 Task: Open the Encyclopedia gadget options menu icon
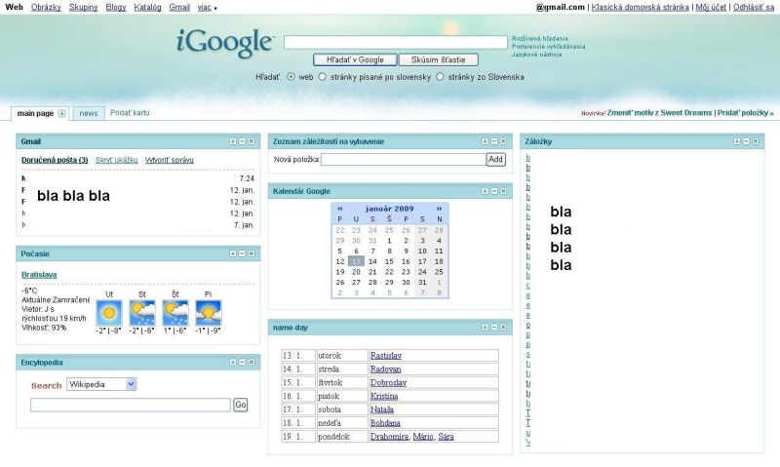[x=232, y=362]
